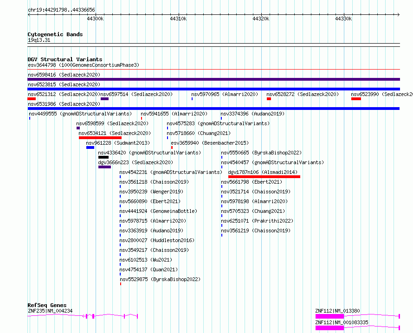The height and width of the screenshot is (333, 413).
Task: Open nsv5661798 (Ebert2021) label
Action: pos(252,182)
